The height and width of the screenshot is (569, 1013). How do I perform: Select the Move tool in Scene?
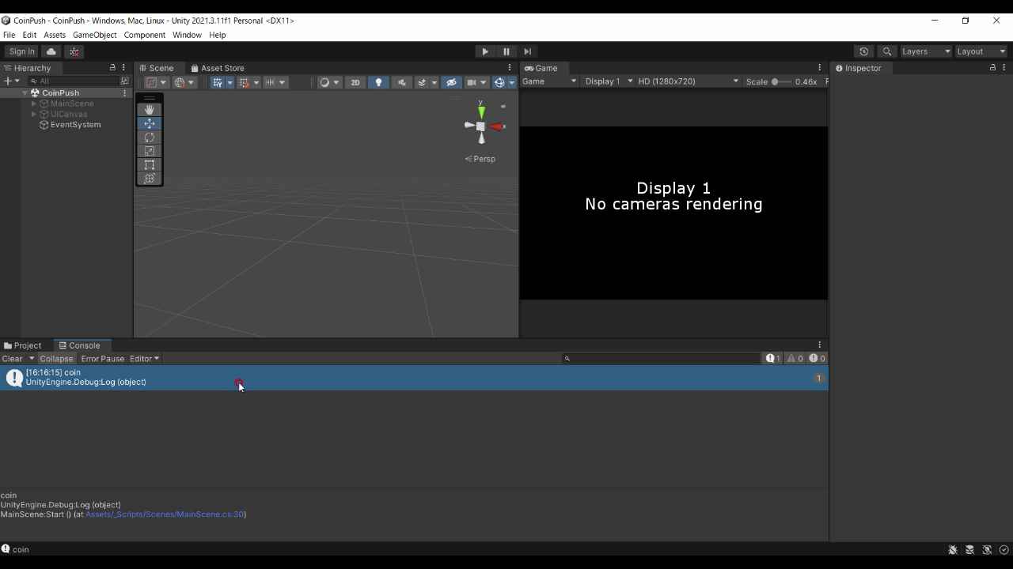150,123
